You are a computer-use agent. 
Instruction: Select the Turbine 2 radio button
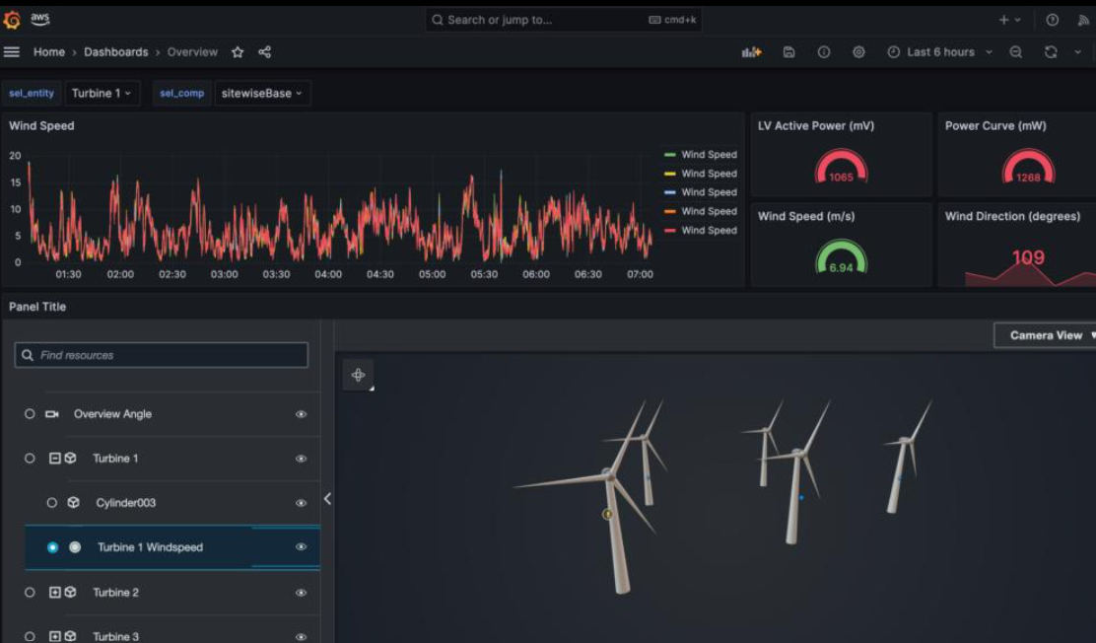pos(30,592)
